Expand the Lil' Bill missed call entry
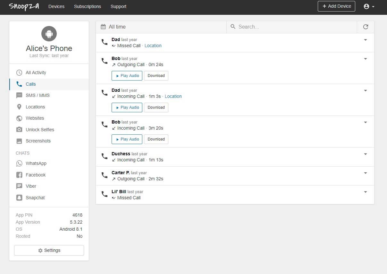The width and height of the screenshot is (387, 274). tap(365, 192)
